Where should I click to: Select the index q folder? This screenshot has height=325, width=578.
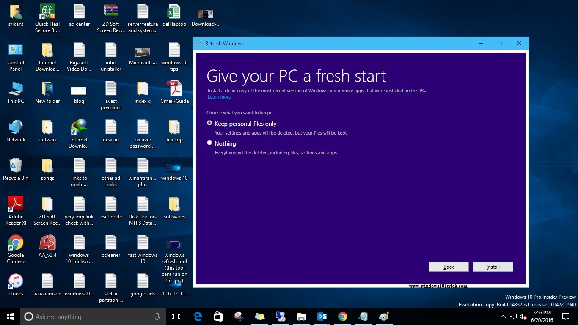[143, 93]
